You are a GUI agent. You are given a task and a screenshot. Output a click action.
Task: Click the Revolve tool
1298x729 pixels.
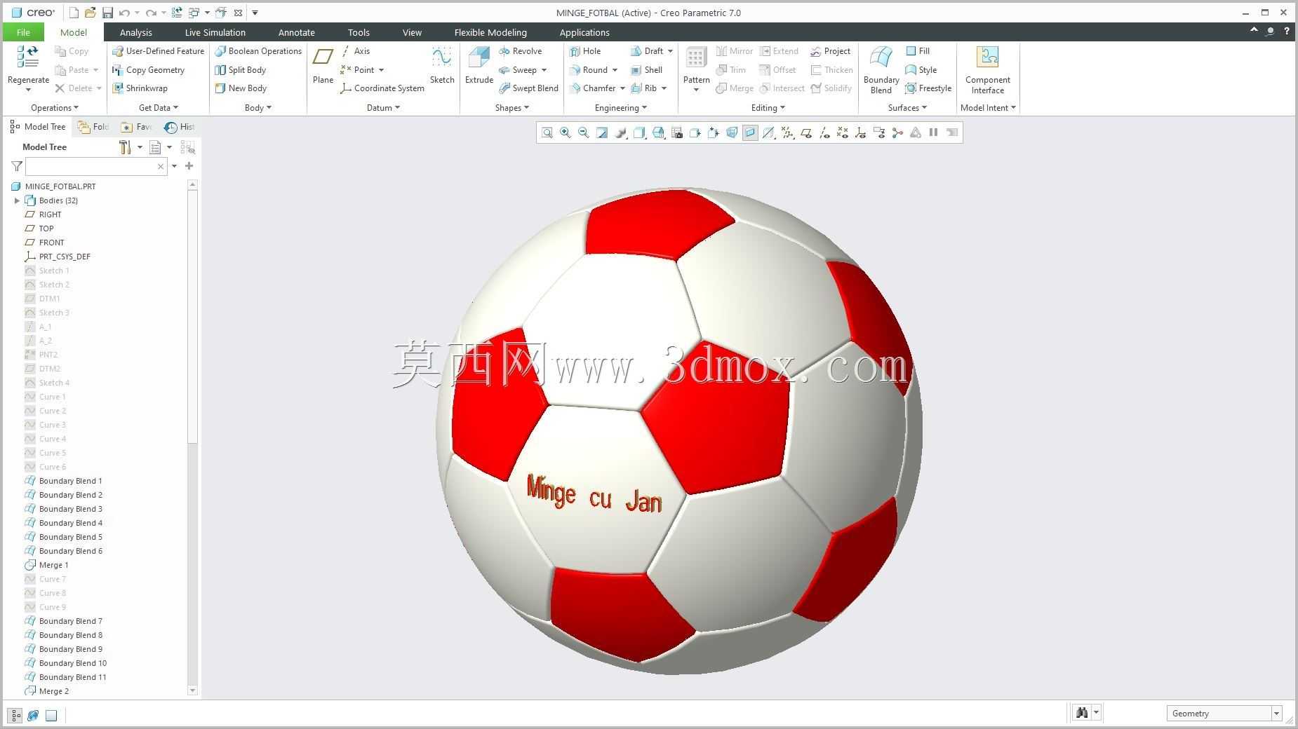click(x=520, y=51)
